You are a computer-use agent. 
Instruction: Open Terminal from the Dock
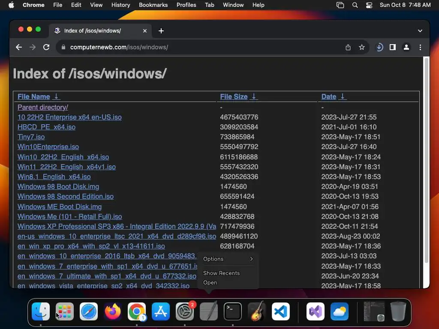point(233,311)
